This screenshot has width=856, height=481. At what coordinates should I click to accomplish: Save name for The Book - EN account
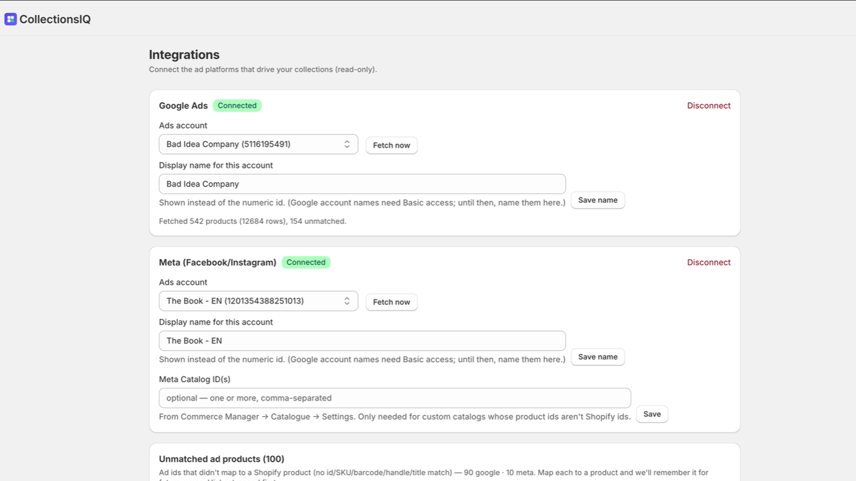coord(598,356)
